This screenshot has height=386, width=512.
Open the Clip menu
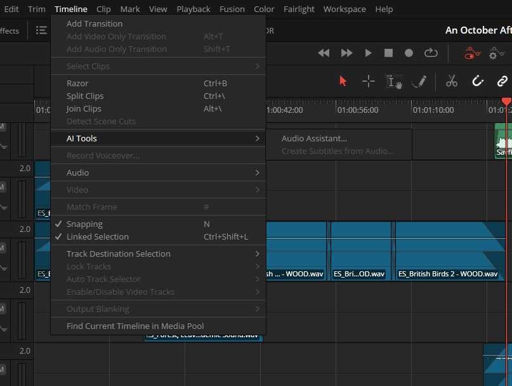point(103,9)
